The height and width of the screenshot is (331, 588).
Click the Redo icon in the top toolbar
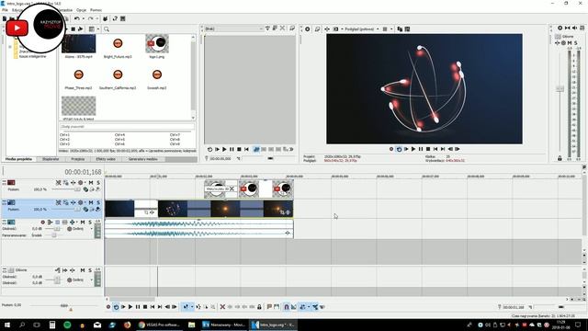(x=90, y=18)
